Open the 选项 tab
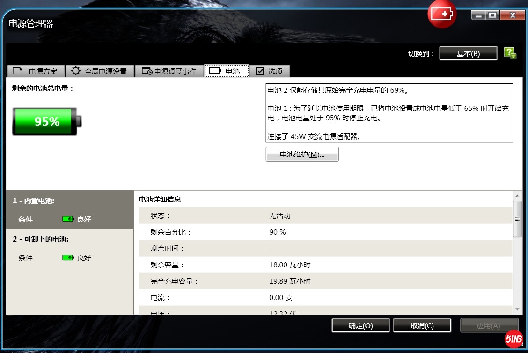The height and width of the screenshot is (353, 528). (x=270, y=71)
